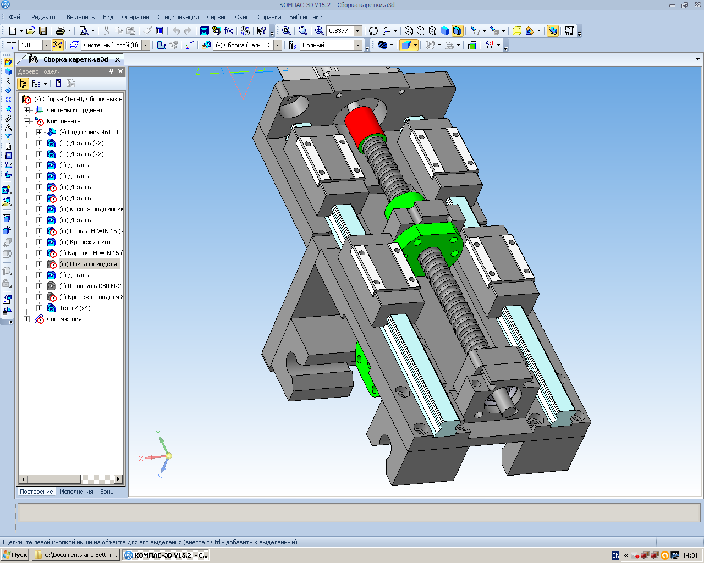Click the crane-shaped icon at toolbar end

tap(569, 31)
